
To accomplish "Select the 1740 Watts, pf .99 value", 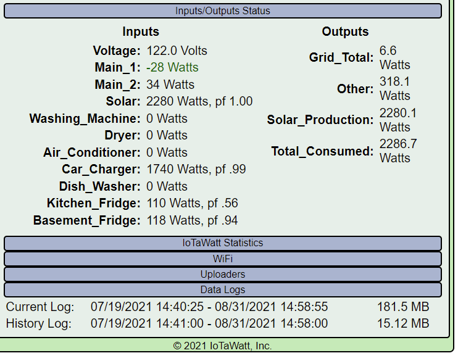I will tap(196, 169).
